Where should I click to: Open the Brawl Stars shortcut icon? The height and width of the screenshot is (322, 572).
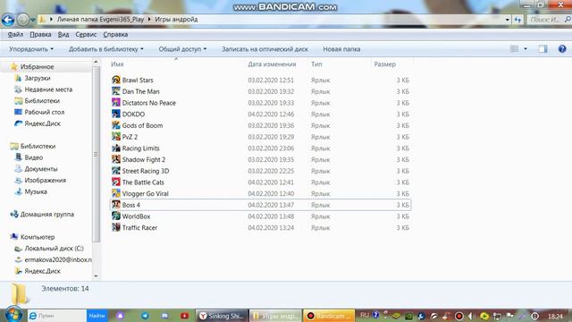click(116, 80)
